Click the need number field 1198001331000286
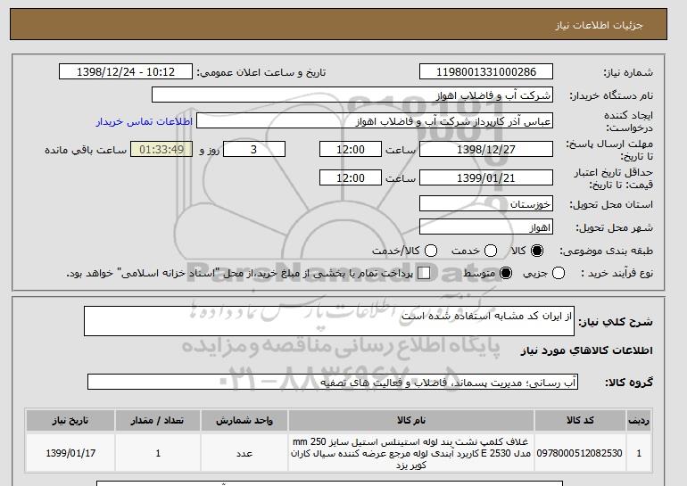The width and height of the screenshot is (687, 486). pyautogui.click(x=486, y=72)
